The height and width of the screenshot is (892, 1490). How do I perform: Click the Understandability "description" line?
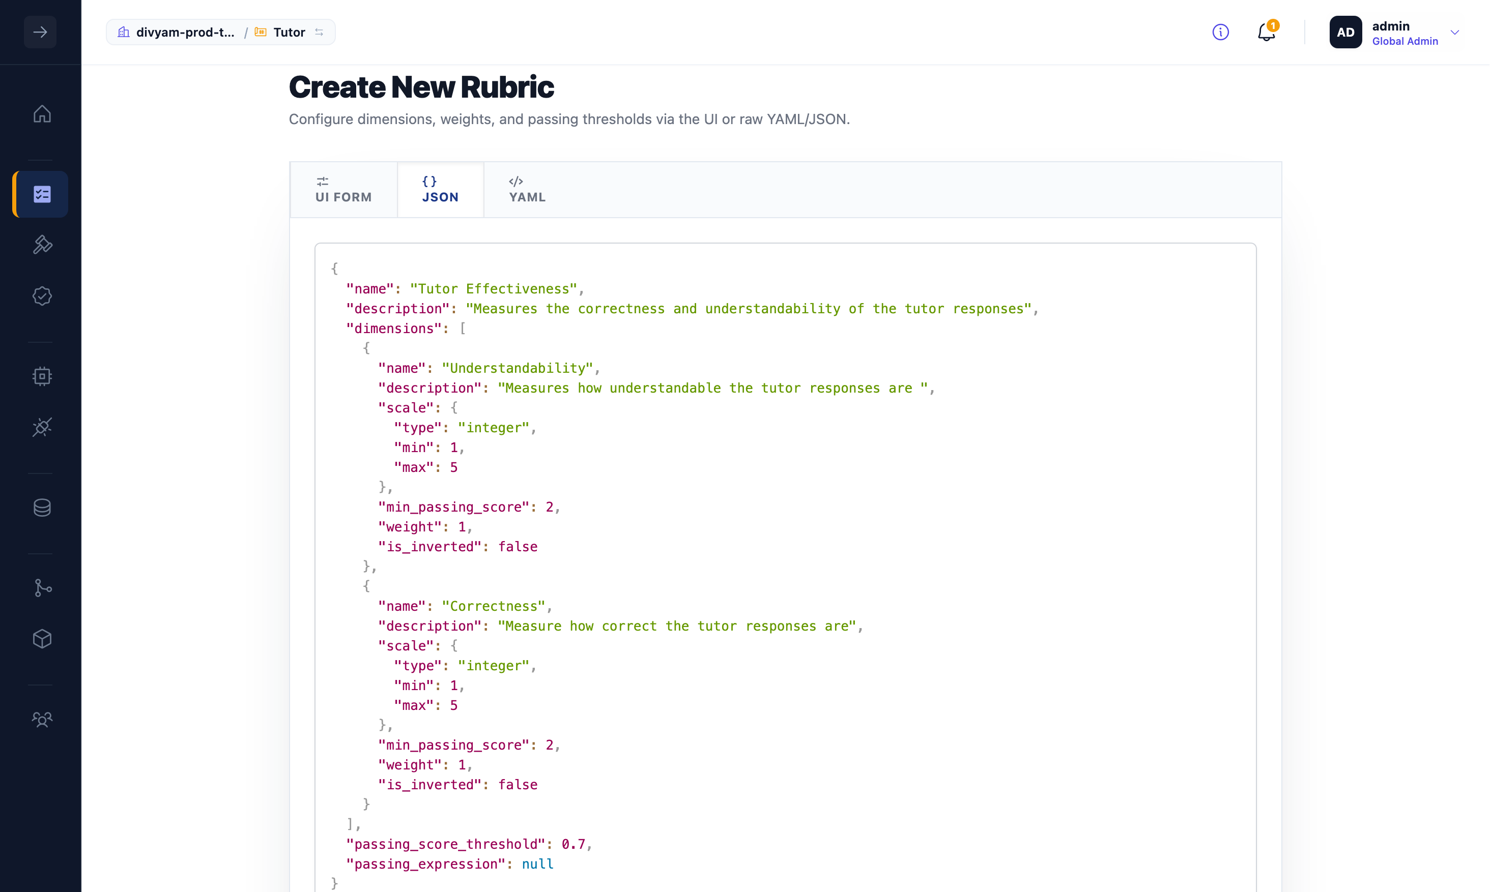click(656, 389)
